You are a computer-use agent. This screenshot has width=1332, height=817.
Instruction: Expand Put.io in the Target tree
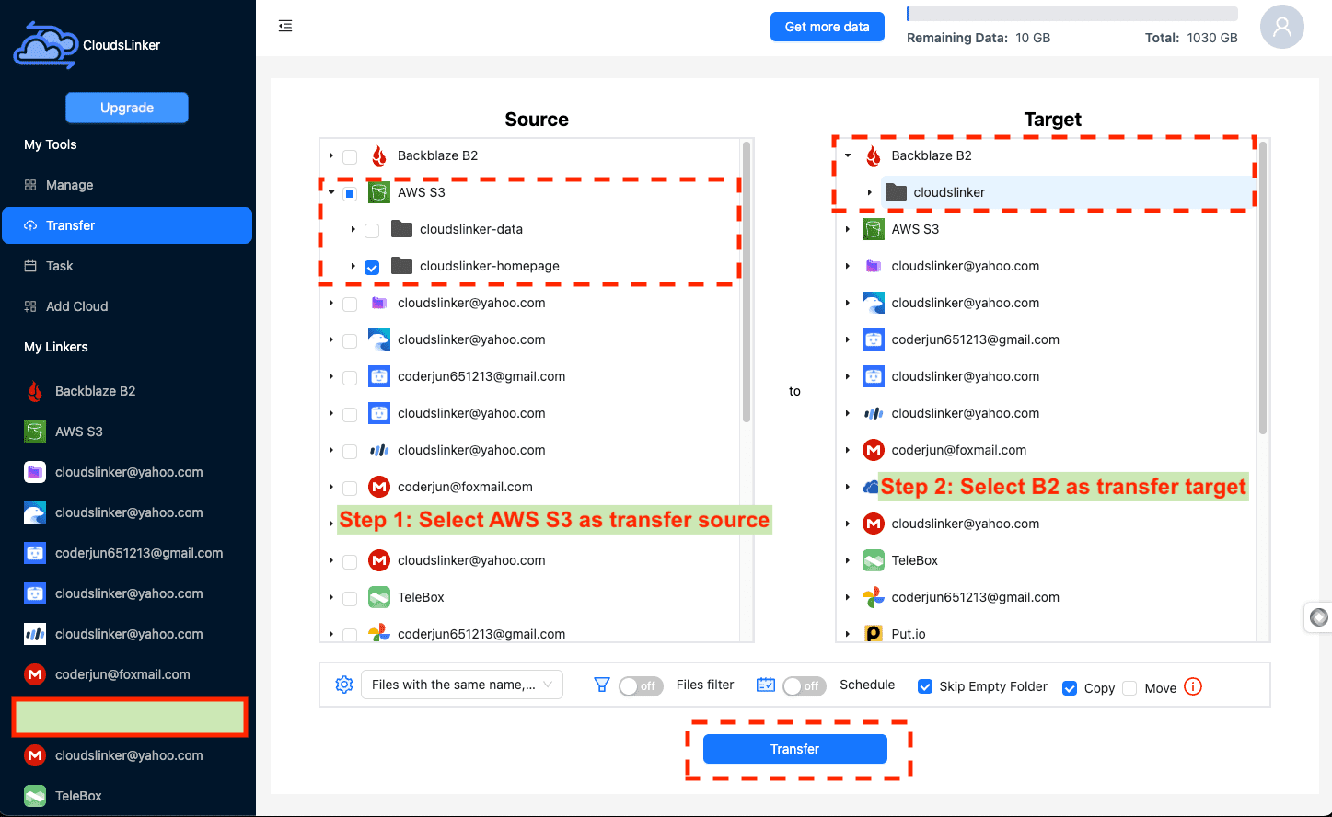848,634
